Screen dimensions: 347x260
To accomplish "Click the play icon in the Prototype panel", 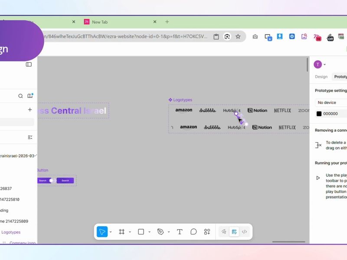I will click(x=318, y=178).
